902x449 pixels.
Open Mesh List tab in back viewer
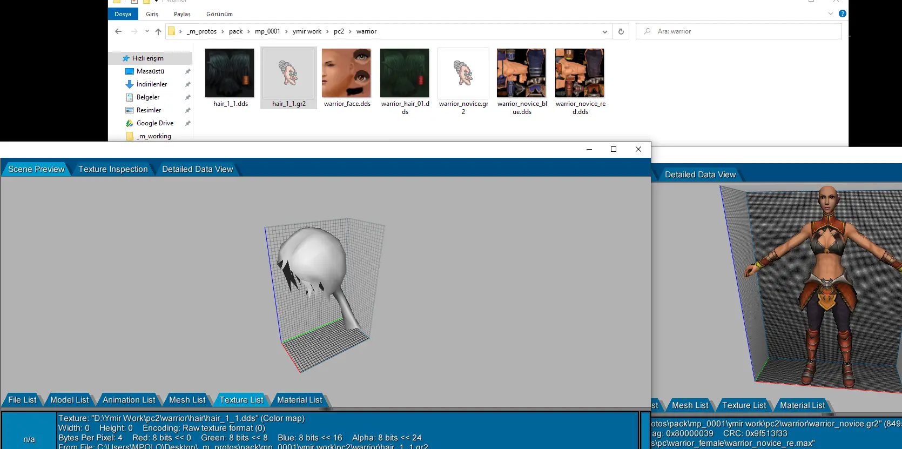pos(690,405)
